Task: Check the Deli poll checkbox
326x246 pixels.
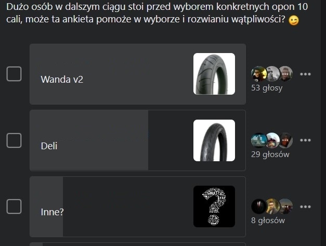Action: 14,140
